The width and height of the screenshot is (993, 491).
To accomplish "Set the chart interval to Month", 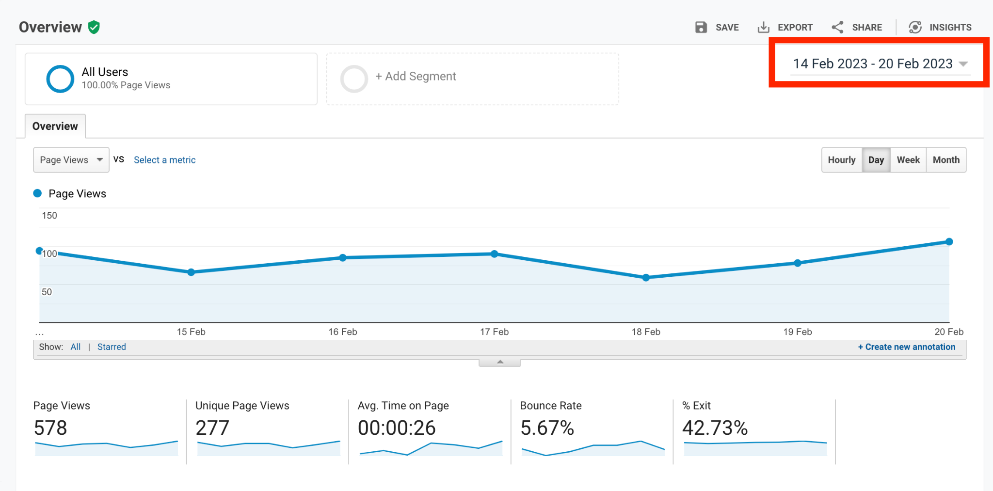I will coord(946,160).
